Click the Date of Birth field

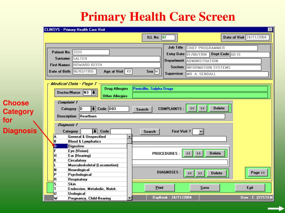tap(84, 72)
